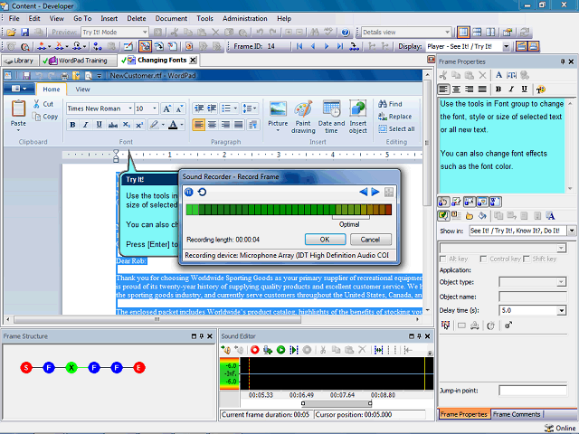Image resolution: width=579 pixels, height=434 pixels.
Task: Toggle WordPad align left paragraph button
Action: (x=199, y=125)
